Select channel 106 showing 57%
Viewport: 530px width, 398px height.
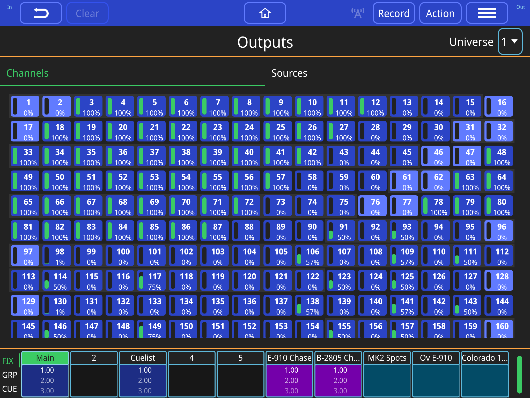[309, 255]
